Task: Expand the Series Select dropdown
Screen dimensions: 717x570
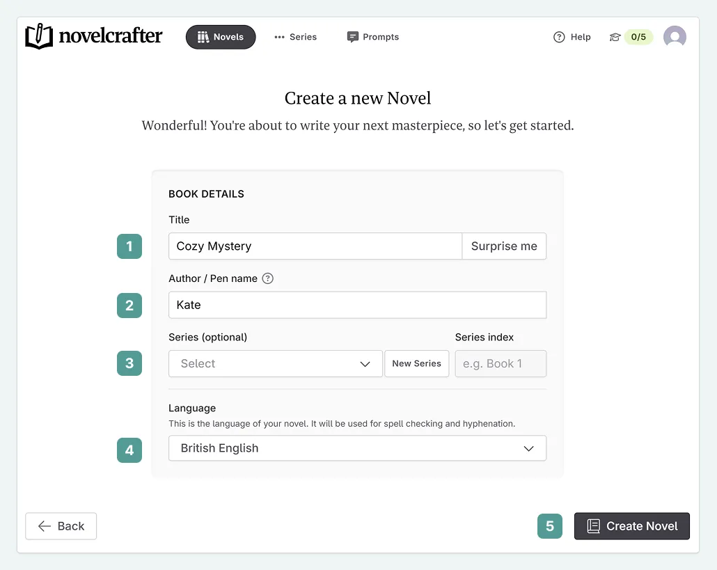Action: pos(276,363)
